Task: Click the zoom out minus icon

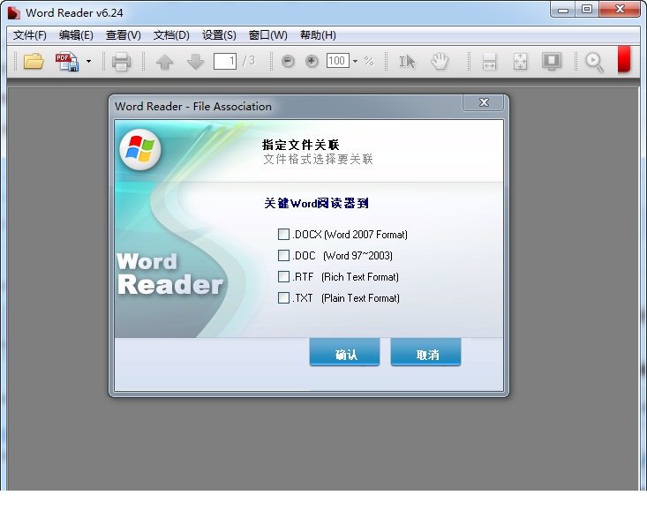Action: click(288, 62)
